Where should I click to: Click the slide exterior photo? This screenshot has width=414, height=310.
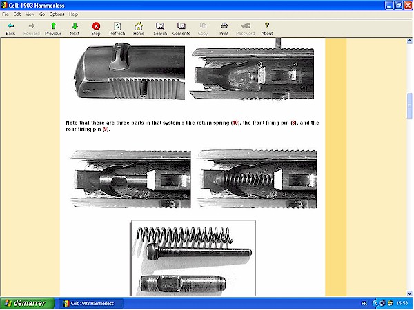click(130, 72)
